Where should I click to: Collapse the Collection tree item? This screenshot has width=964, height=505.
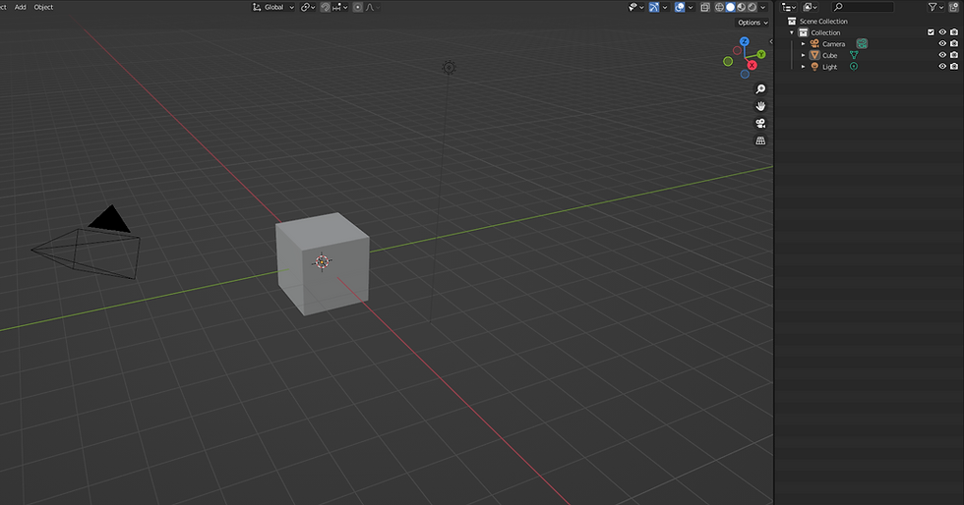792,32
